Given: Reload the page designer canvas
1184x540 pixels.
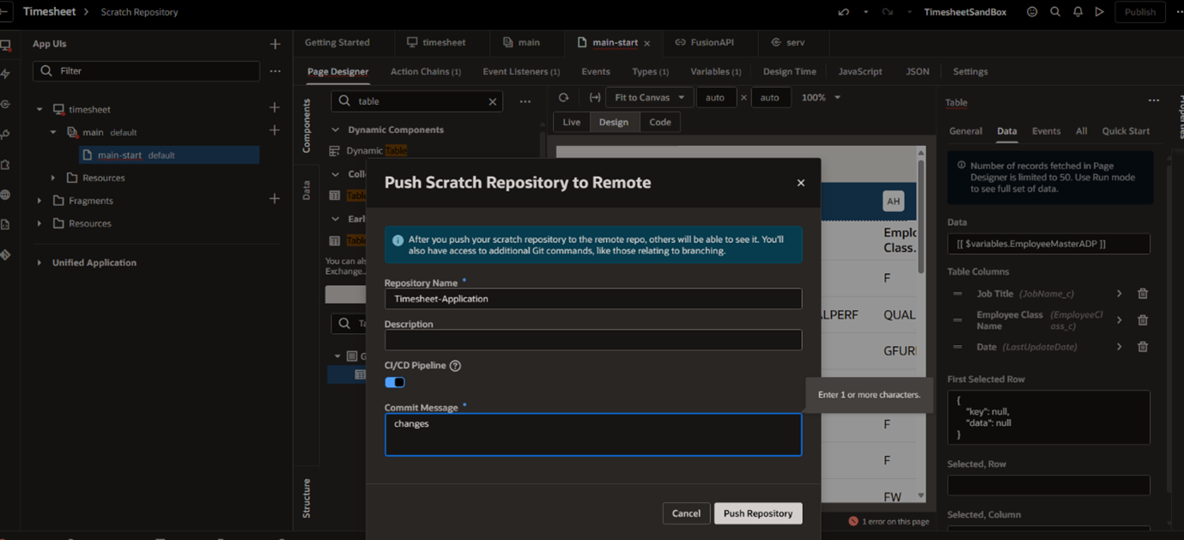Looking at the screenshot, I should coord(563,98).
